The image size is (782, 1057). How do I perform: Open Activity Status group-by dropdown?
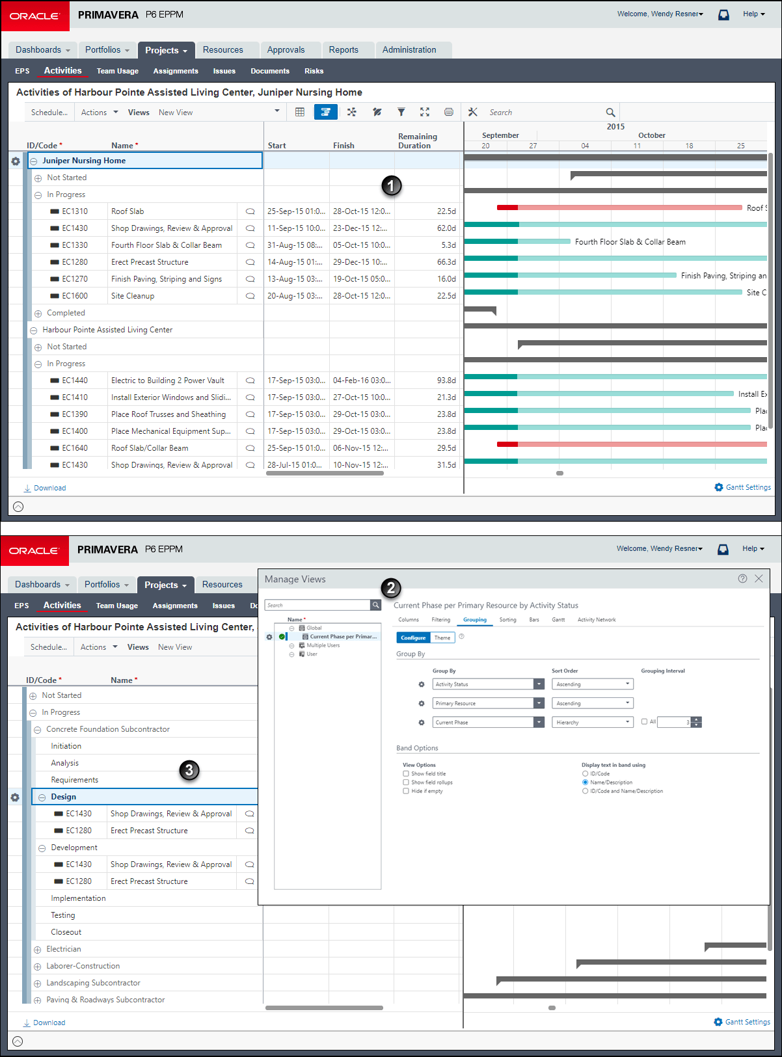[539, 684]
